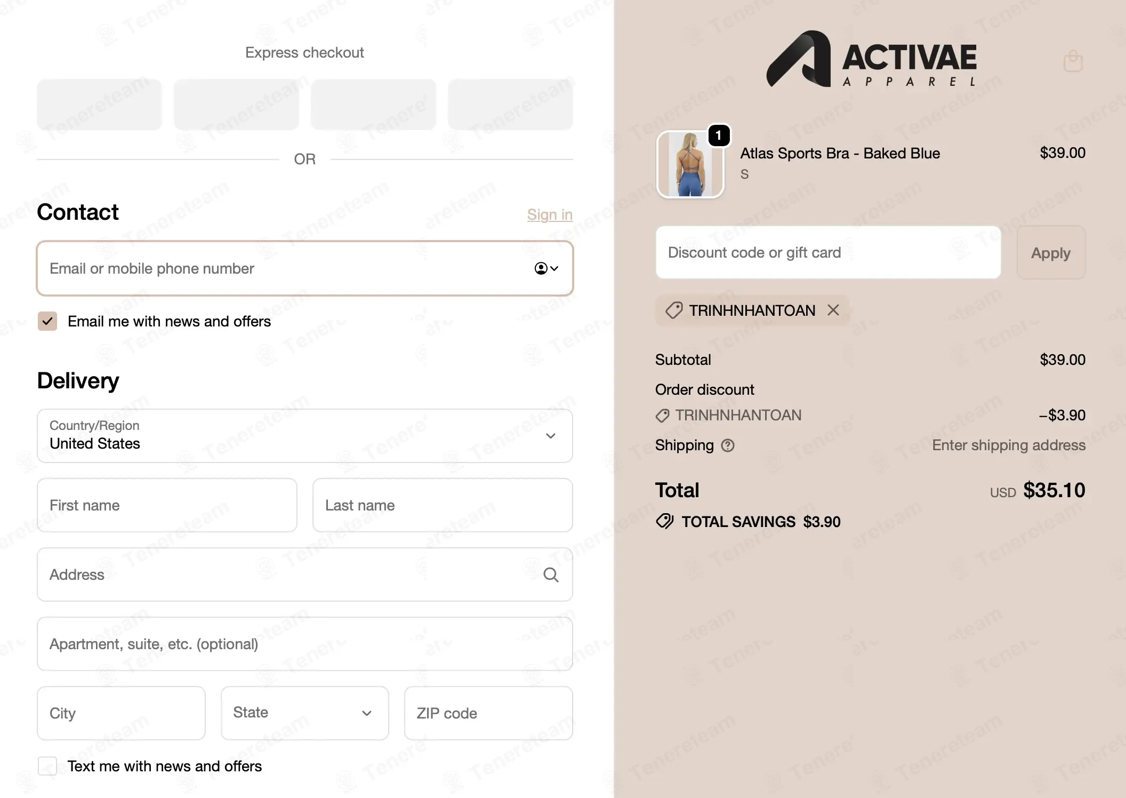Open the State dropdown
This screenshot has height=798, width=1126.
tap(305, 713)
